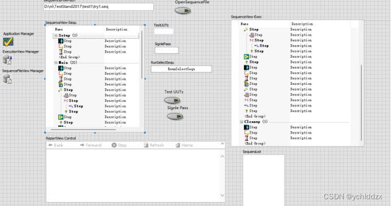Viewport: 391px width, 206px height.
Task: Click the yellow-teal document step icon in SequenceView-Exec
Action: tap(246, 84)
